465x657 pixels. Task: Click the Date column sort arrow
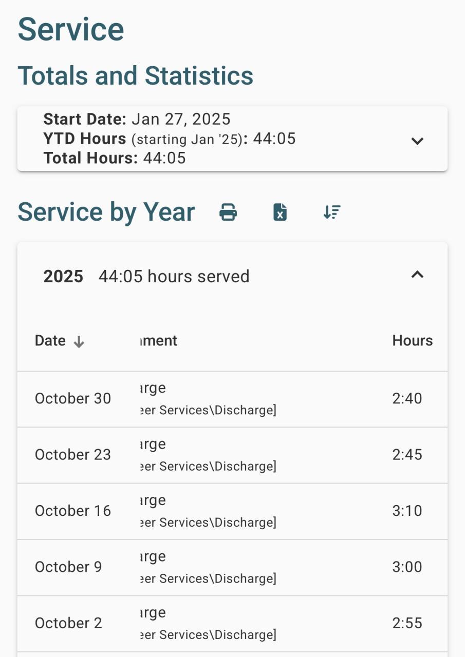pyautogui.click(x=79, y=342)
